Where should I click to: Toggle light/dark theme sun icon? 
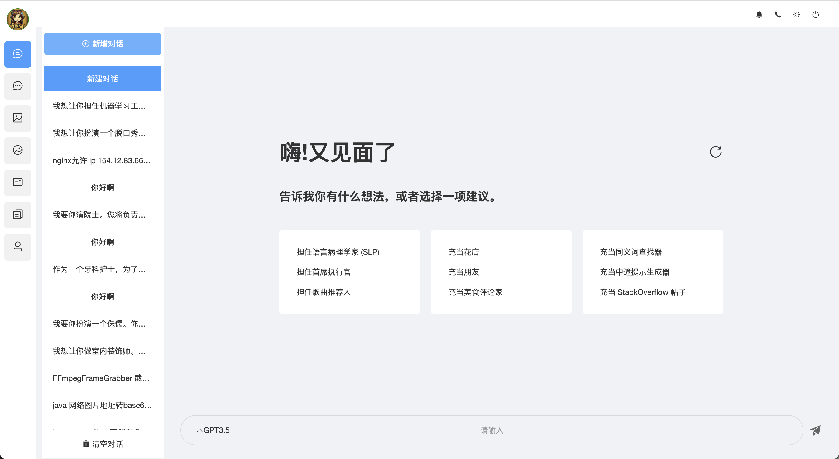(x=797, y=15)
